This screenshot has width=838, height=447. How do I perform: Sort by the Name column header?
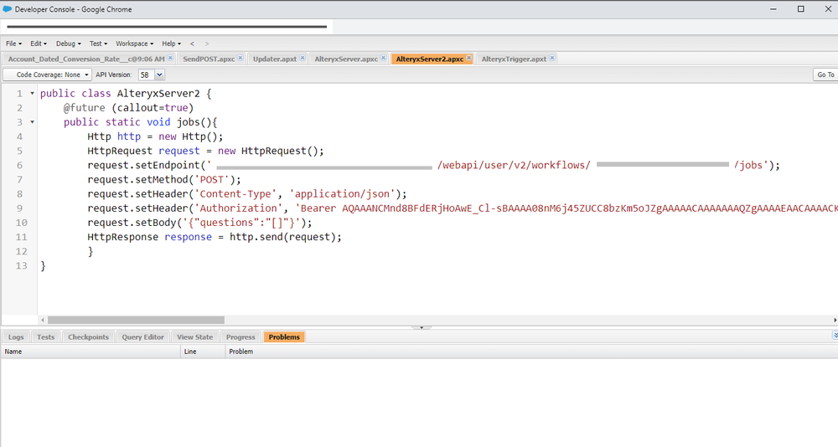tap(91, 352)
